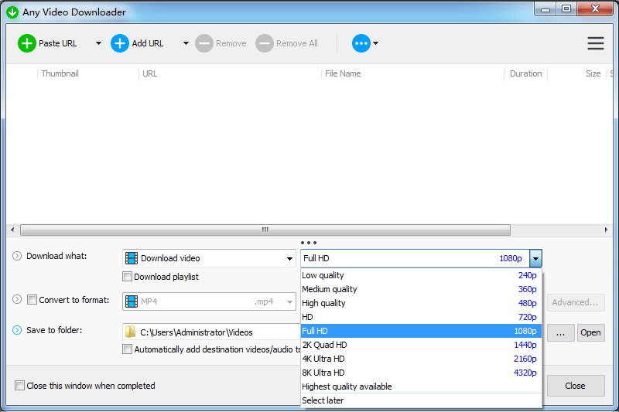Choose 8K Ultra HD 4320p option

(421, 373)
